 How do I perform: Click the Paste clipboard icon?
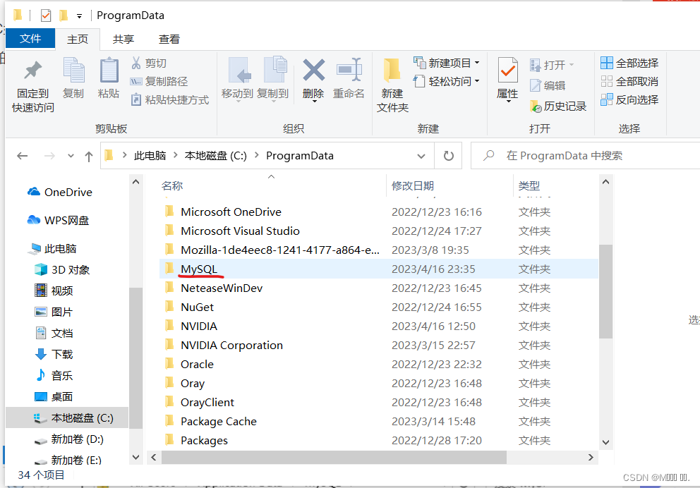pos(109,71)
